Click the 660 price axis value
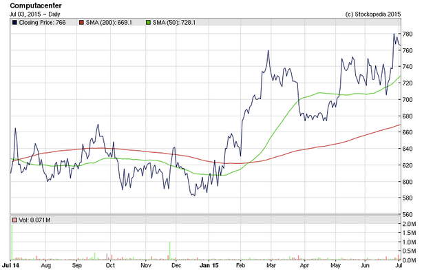Viewport: 422px width, 272px height. point(408,132)
